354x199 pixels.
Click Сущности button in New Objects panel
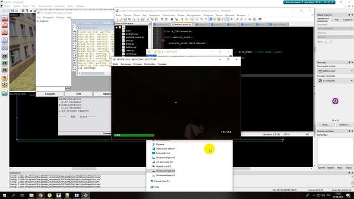(x=347, y=20)
